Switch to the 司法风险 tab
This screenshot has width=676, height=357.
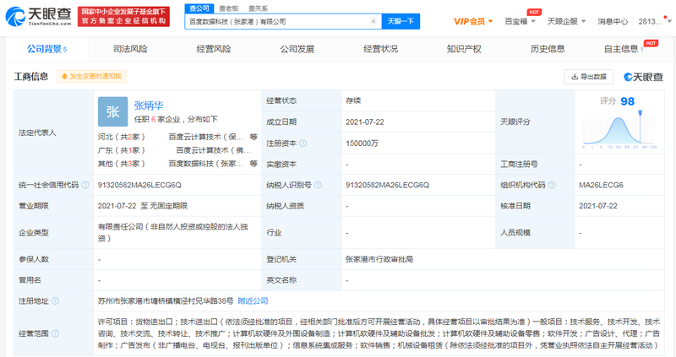tap(130, 49)
